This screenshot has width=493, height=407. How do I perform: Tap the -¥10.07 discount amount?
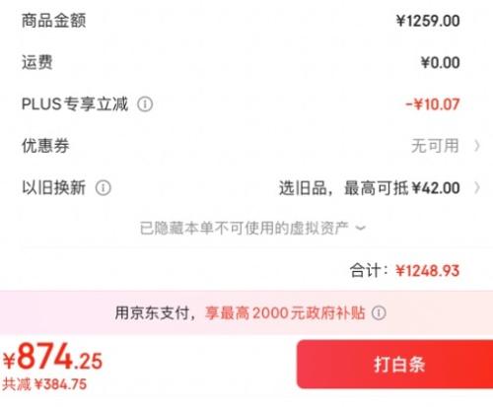click(432, 104)
